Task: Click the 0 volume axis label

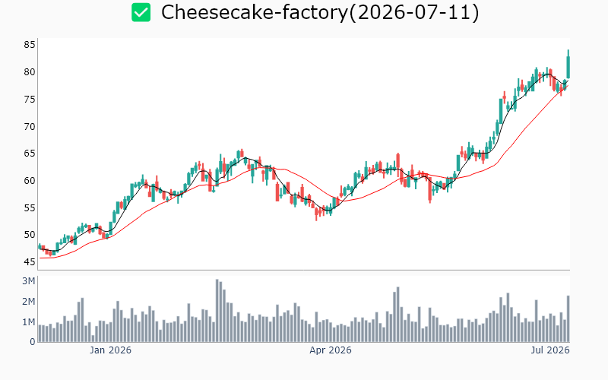Action: 33,342
